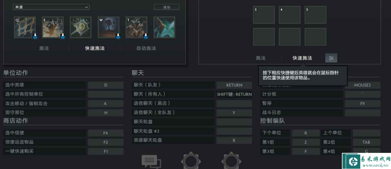Open advanced item settings slider icon

331,58
